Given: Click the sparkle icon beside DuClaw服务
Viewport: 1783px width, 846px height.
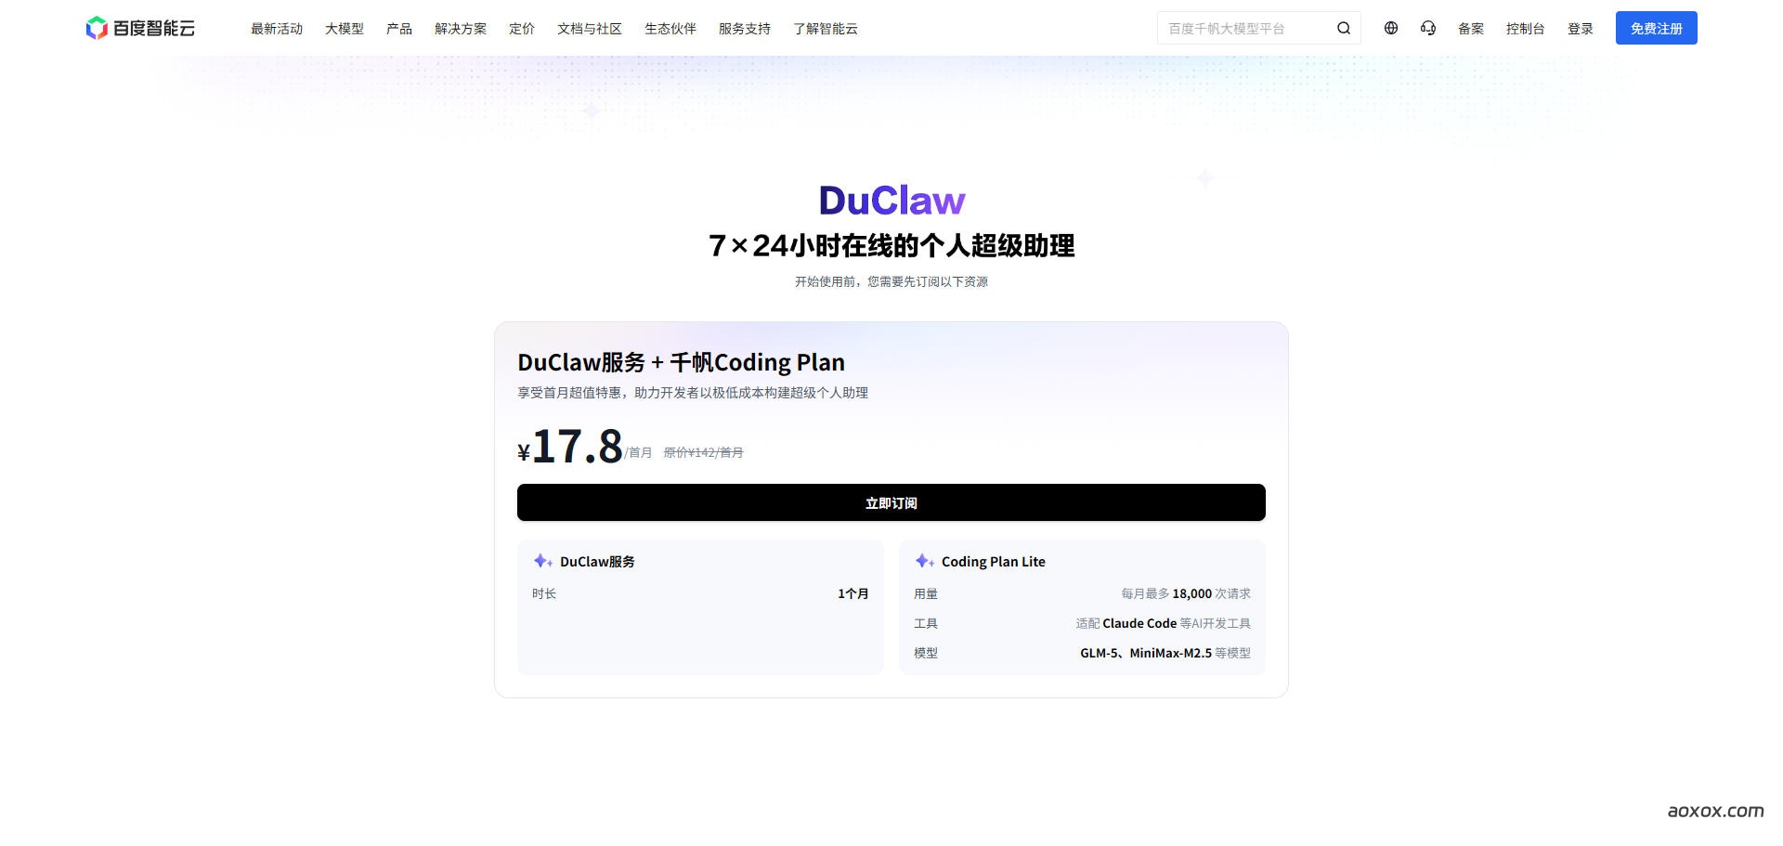Looking at the screenshot, I should [542, 561].
